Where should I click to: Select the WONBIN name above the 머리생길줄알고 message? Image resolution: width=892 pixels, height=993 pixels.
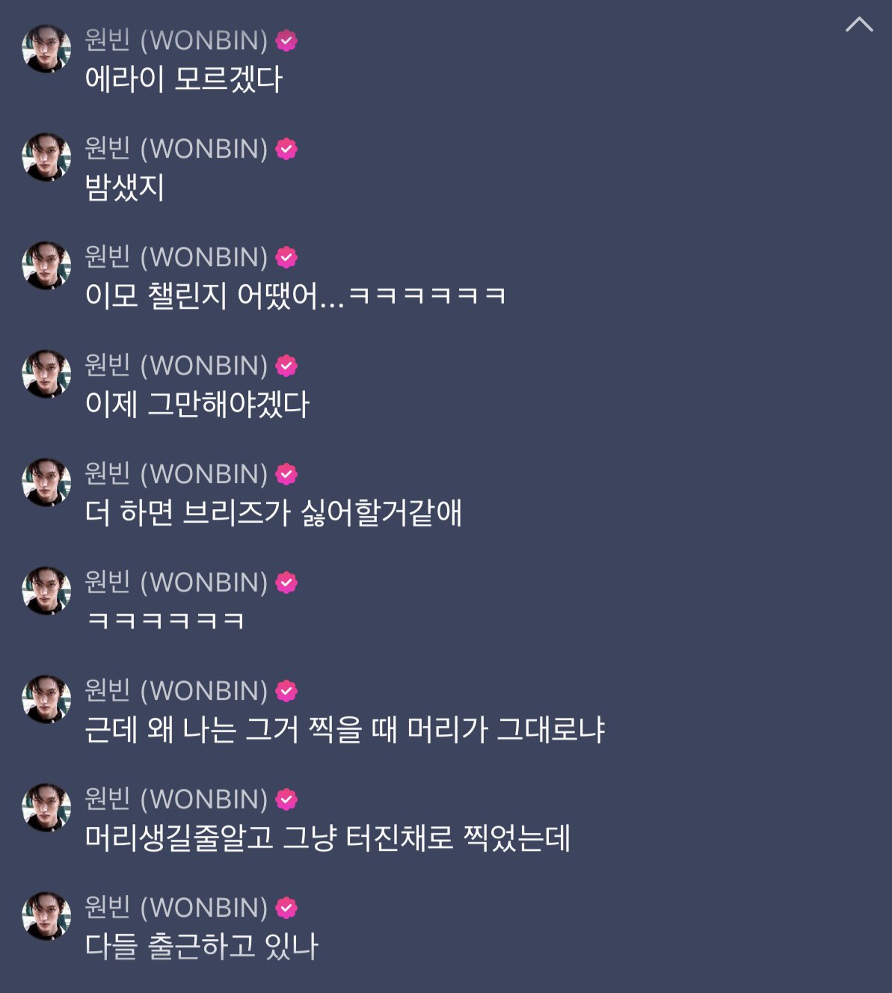click(176, 799)
